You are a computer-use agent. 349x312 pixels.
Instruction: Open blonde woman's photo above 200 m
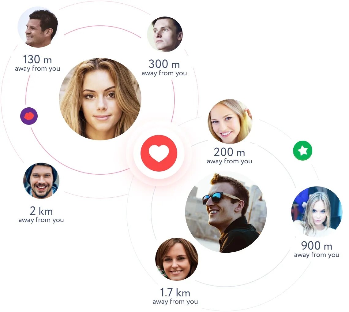pyautogui.click(x=230, y=121)
